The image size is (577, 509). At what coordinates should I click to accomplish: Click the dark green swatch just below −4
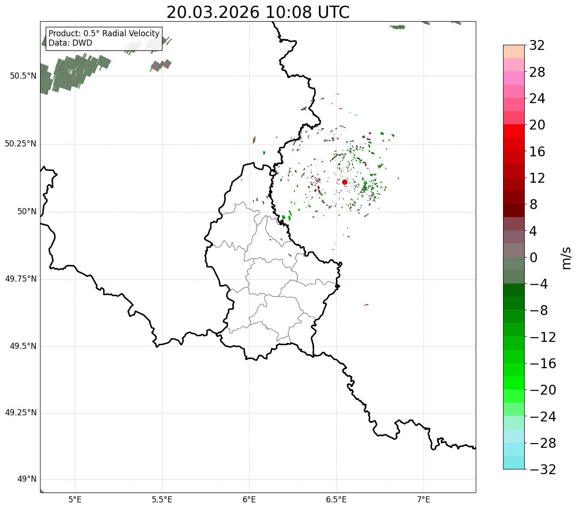pyautogui.click(x=514, y=290)
